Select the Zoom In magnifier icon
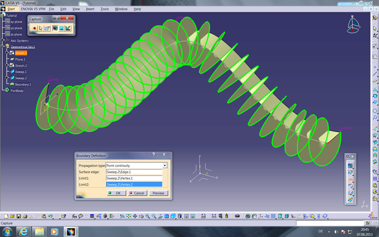The height and width of the screenshot is (237, 379). 148,216
